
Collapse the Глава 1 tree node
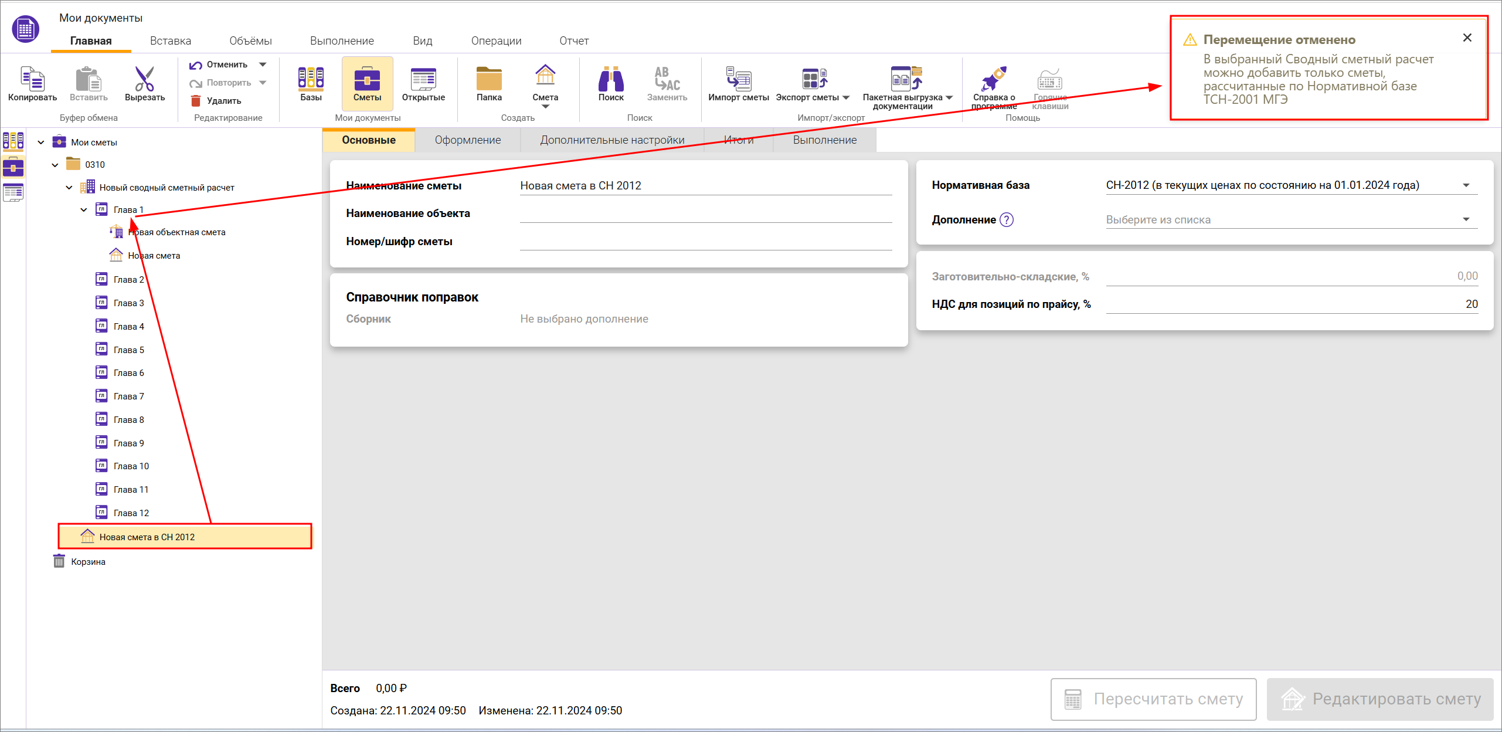pos(84,210)
